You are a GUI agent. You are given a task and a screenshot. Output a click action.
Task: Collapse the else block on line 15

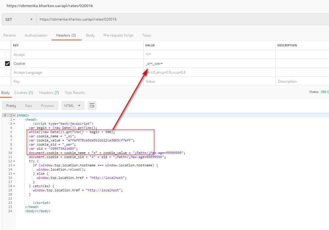pyautogui.click(x=14, y=174)
